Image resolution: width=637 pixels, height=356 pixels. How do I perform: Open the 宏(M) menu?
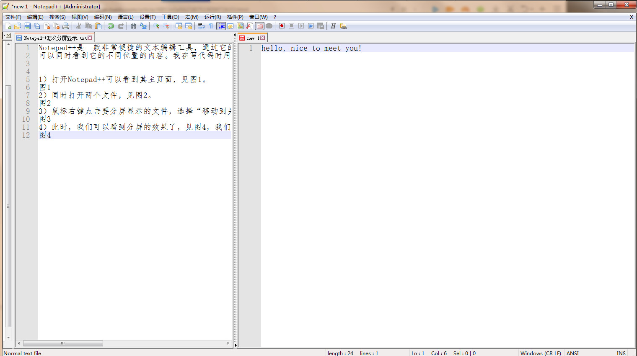pos(192,17)
